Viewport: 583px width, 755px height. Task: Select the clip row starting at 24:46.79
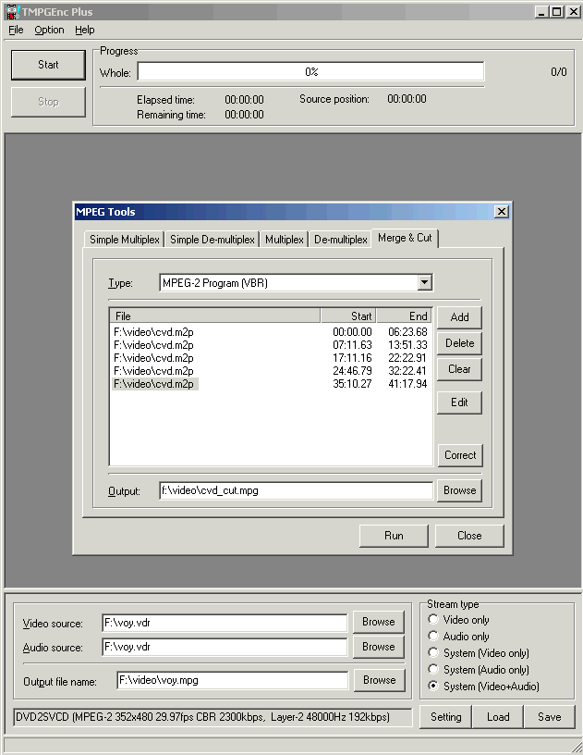(271, 371)
